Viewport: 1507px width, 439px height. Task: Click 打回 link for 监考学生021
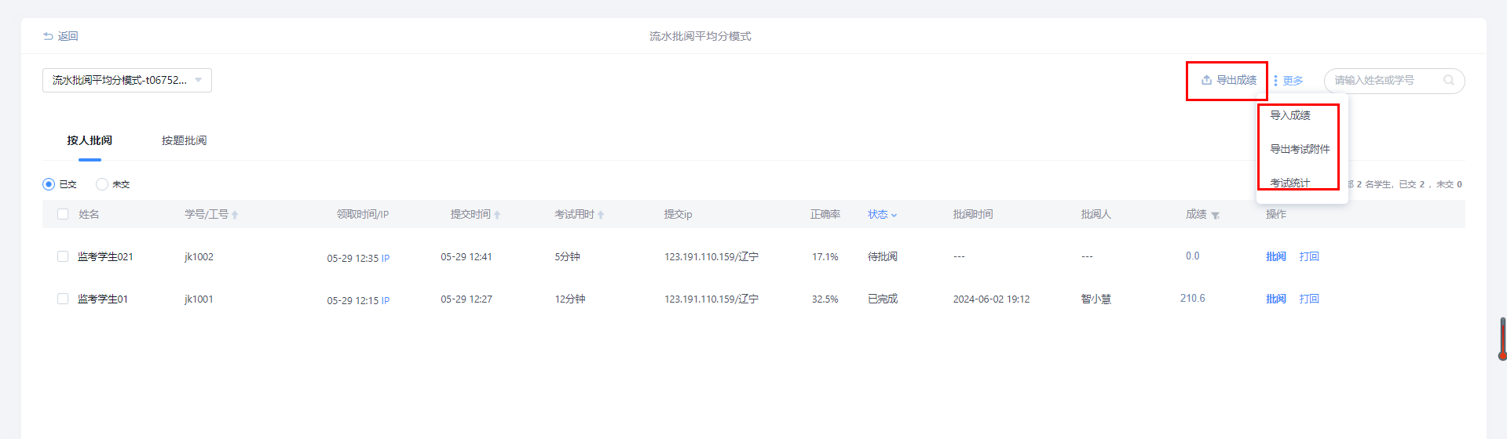[1308, 256]
